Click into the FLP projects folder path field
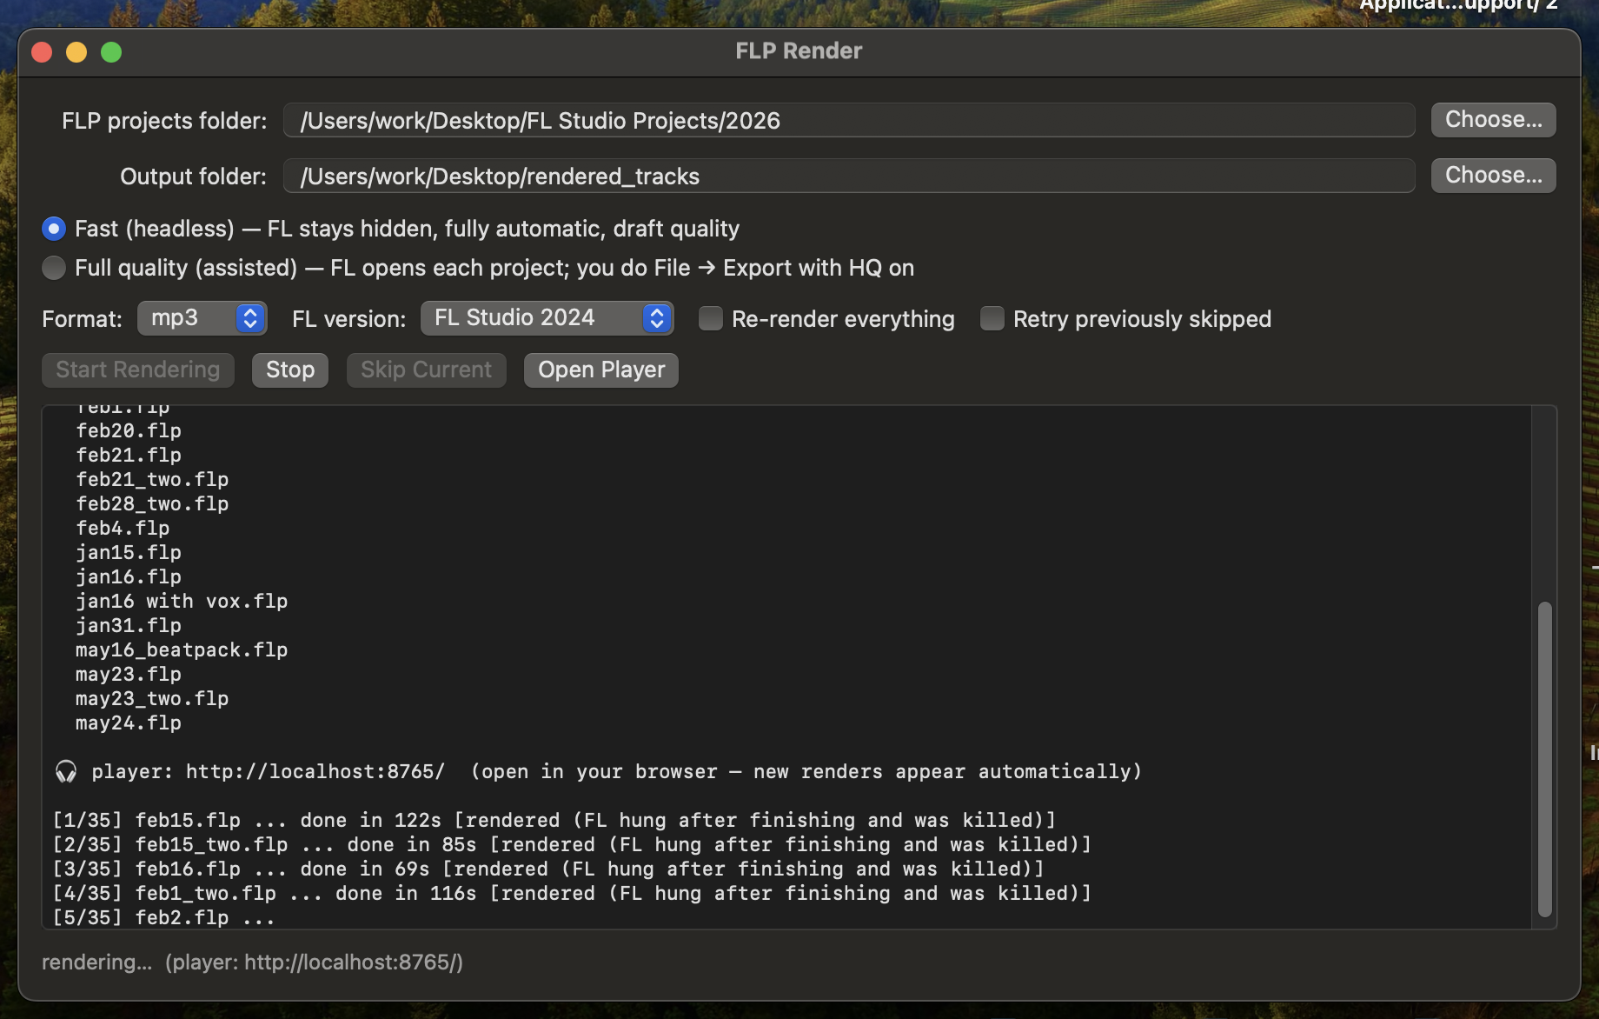The image size is (1599, 1019). [849, 120]
